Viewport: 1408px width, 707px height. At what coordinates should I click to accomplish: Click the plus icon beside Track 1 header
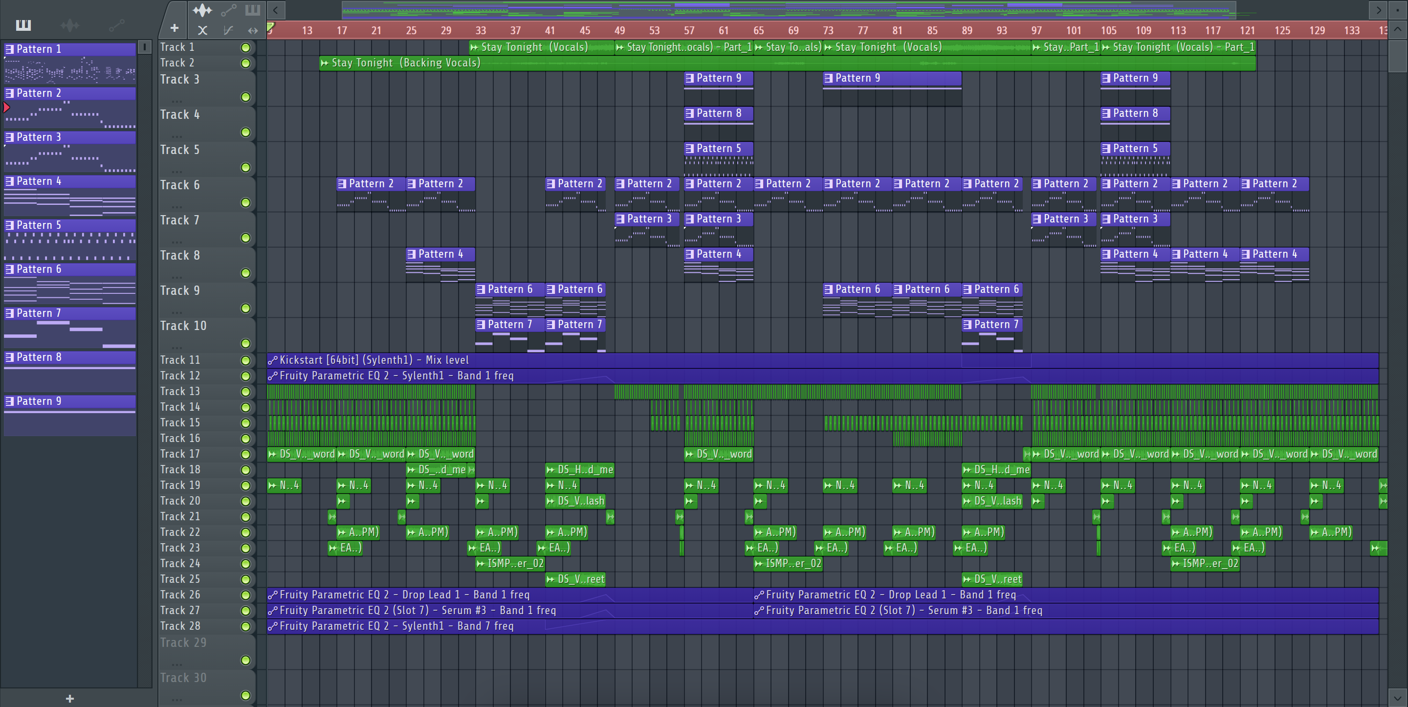click(x=175, y=28)
